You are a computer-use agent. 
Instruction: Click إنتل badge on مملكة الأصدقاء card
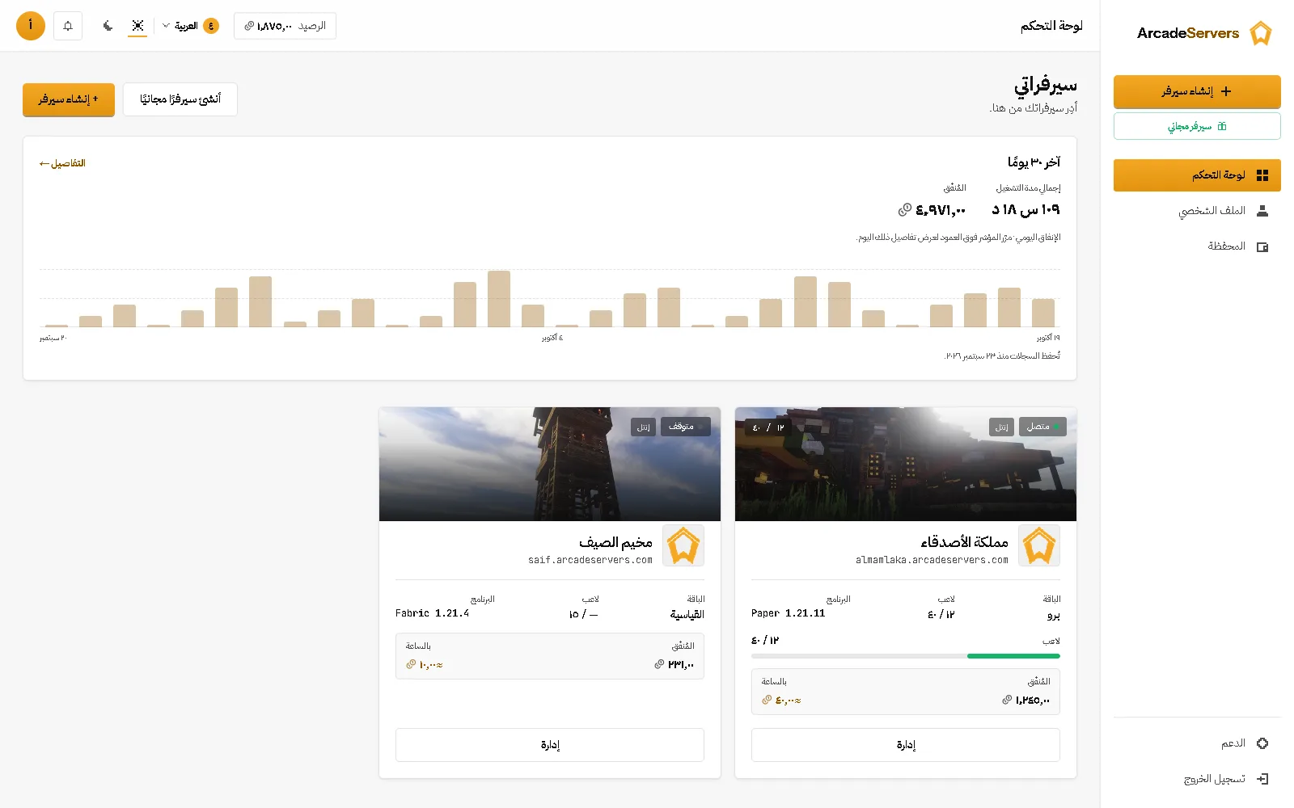(x=1001, y=427)
